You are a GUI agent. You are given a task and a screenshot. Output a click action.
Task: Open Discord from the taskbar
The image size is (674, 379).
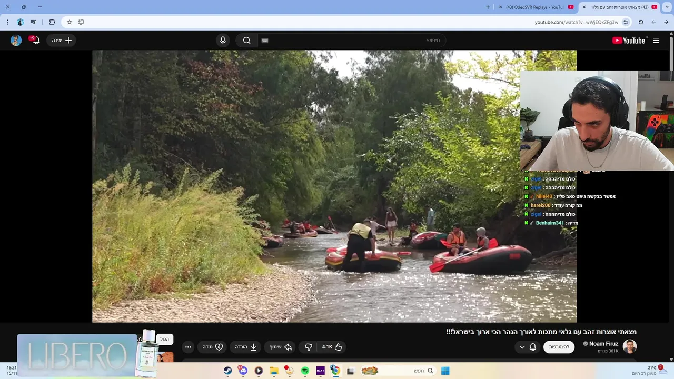[243, 371]
